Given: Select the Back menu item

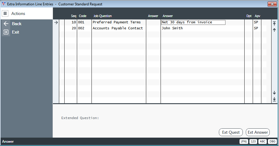Looking at the screenshot, I should (x=16, y=24).
